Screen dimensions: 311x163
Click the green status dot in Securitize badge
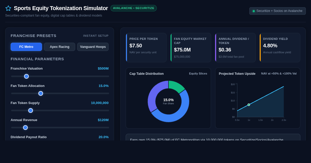(x=254, y=11)
